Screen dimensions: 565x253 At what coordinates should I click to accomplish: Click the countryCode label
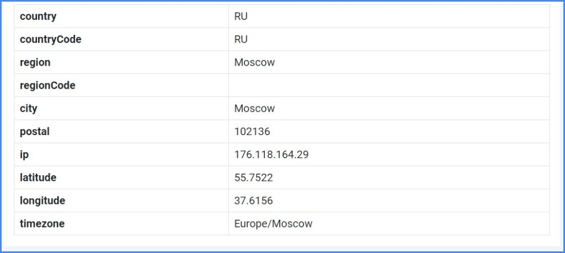[x=50, y=40]
